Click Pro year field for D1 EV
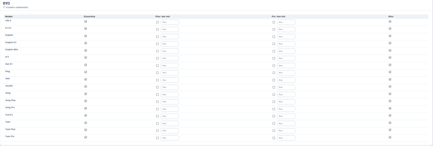433x146 pixels. [286, 29]
